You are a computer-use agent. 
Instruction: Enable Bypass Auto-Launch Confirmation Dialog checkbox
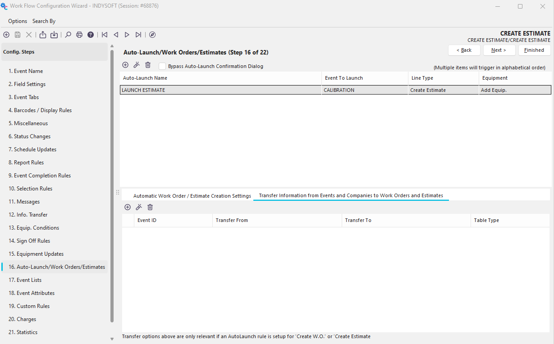pyautogui.click(x=162, y=66)
